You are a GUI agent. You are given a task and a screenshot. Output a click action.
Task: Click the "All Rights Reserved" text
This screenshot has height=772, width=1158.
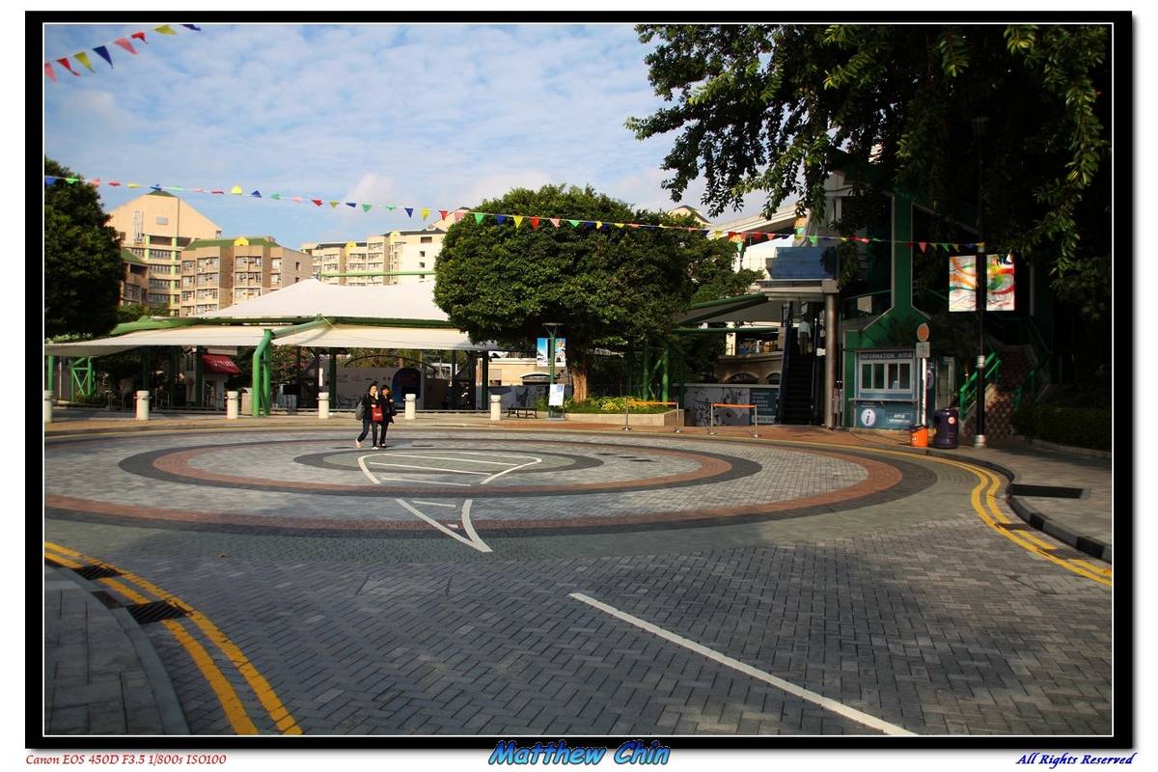[x=1075, y=759]
